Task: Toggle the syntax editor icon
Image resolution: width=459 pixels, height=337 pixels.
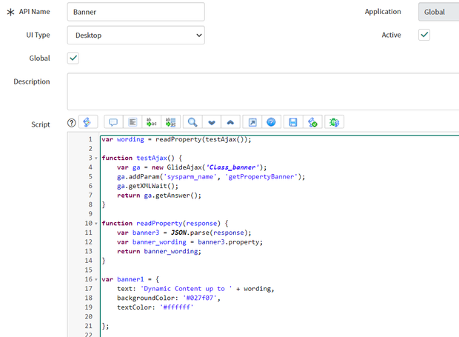Action: tap(87, 122)
